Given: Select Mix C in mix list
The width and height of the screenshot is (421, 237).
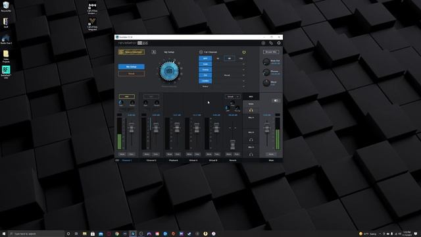Looking at the screenshot, I should pyautogui.click(x=251, y=147).
